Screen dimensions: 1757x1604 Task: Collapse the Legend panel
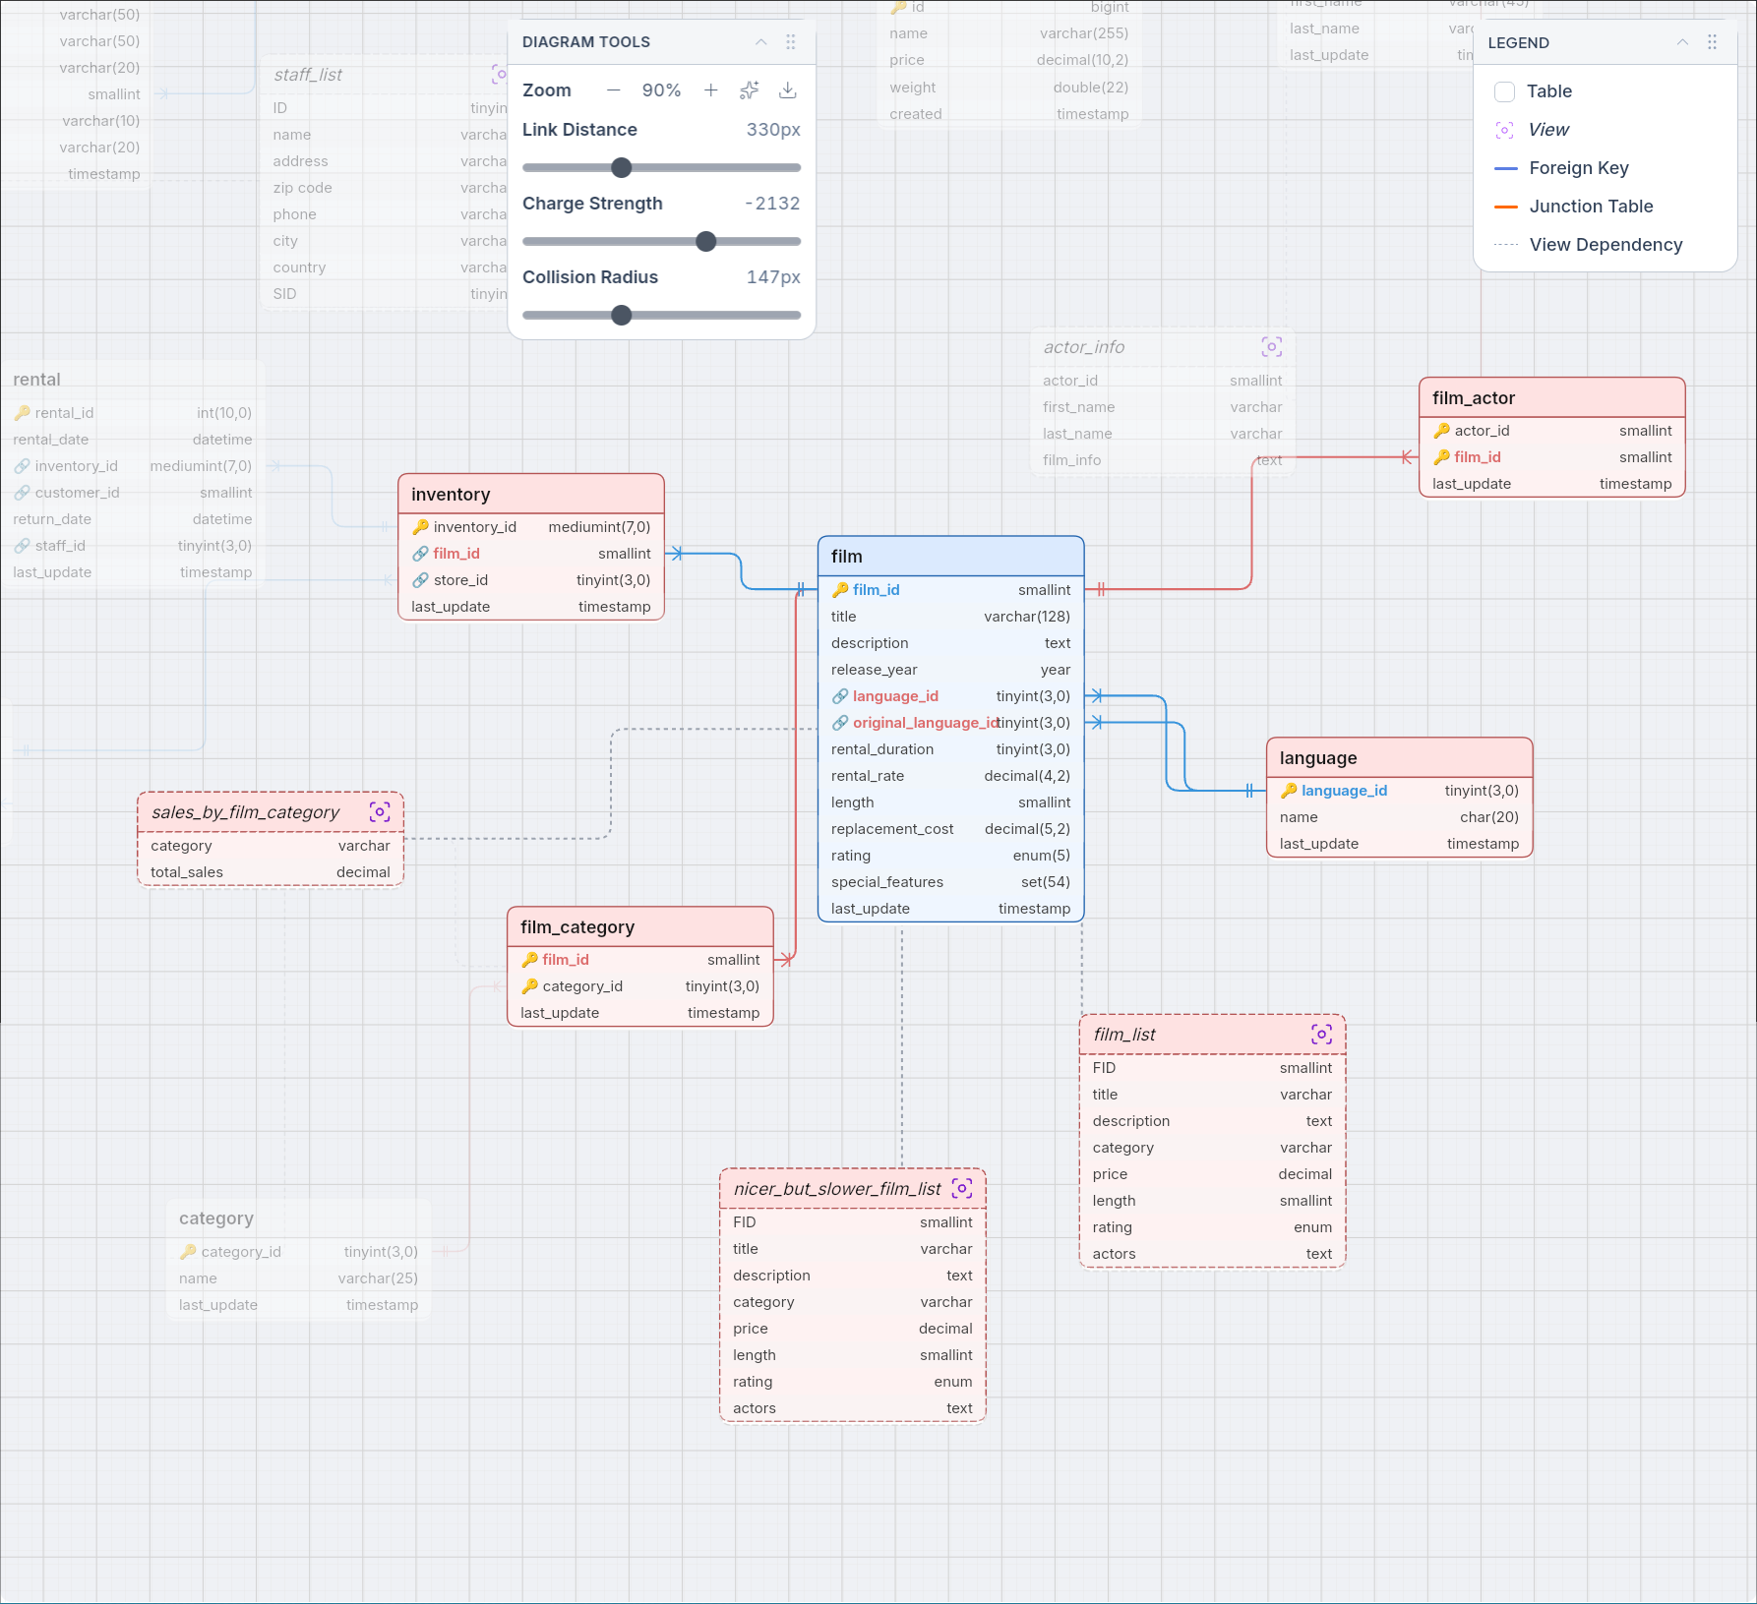[x=1682, y=42]
